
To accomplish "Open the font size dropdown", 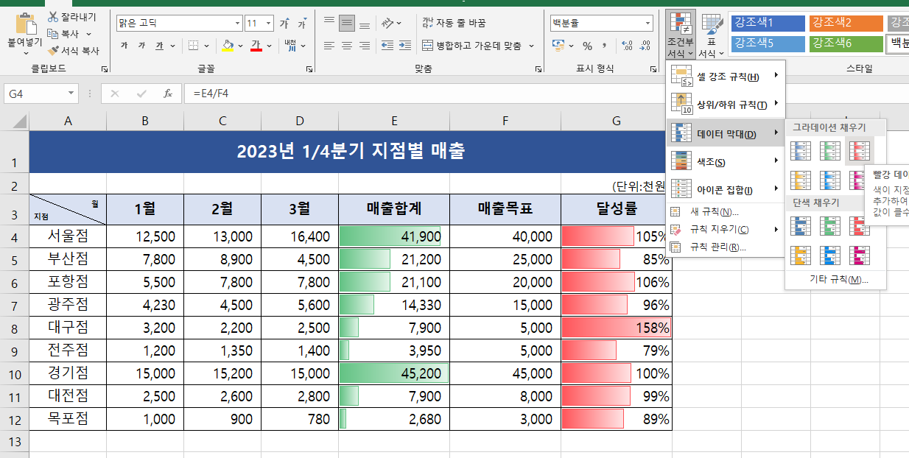I will tap(268, 24).
